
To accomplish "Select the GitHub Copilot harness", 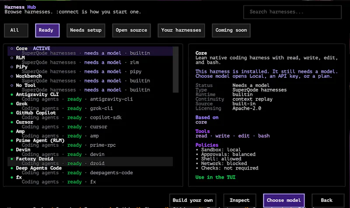I will point(90,115).
